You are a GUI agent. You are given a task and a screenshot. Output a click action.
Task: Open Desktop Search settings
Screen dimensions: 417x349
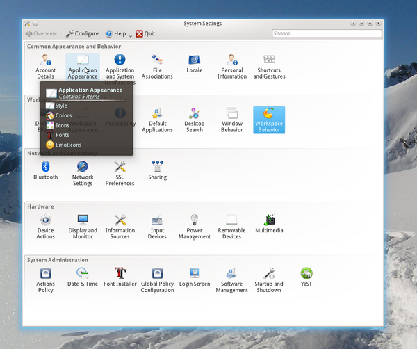tap(195, 119)
